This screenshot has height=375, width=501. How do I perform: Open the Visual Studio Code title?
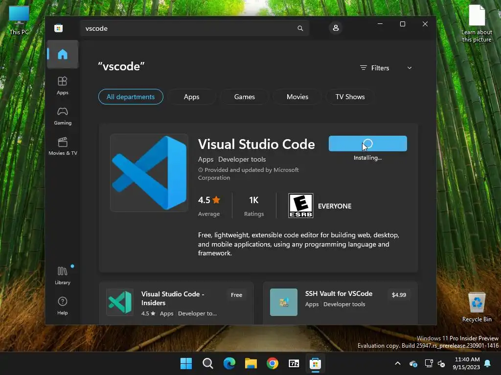pyautogui.click(x=256, y=144)
